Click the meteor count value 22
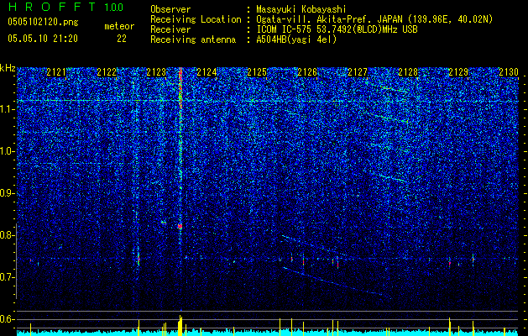The width and height of the screenshot is (528, 336). click(x=122, y=39)
